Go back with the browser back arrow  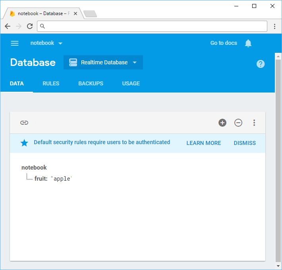[x=8, y=26]
